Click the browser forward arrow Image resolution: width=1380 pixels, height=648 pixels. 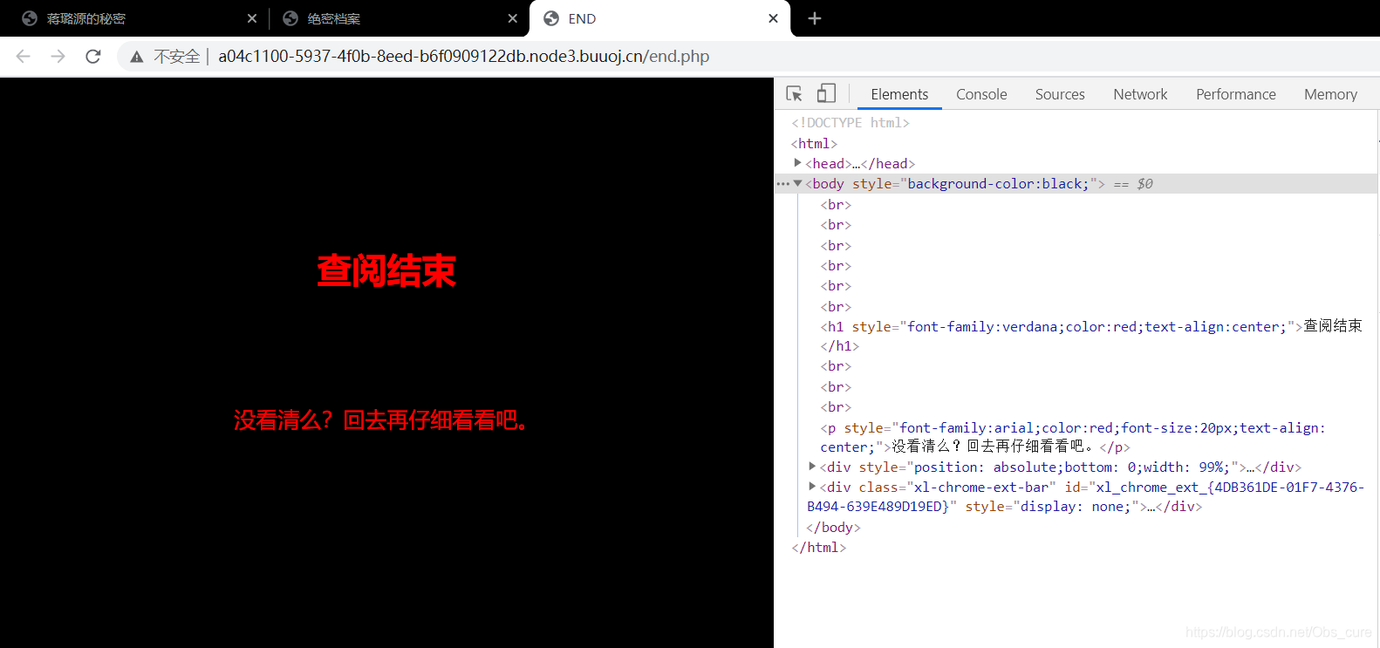(58, 57)
